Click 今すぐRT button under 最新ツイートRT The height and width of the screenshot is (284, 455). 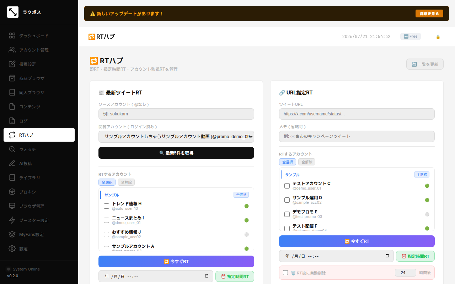[x=176, y=261]
